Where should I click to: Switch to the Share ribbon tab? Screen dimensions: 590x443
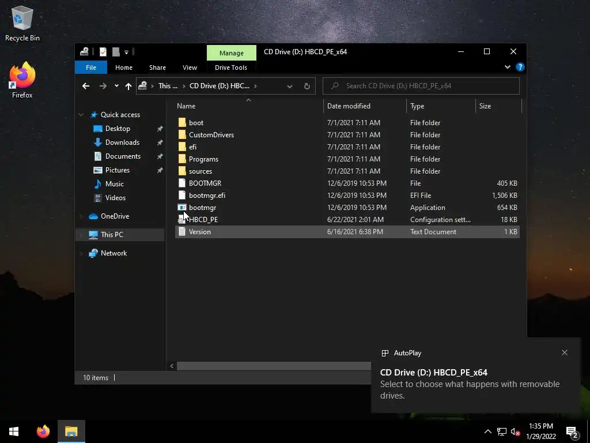[x=157, y=67]
